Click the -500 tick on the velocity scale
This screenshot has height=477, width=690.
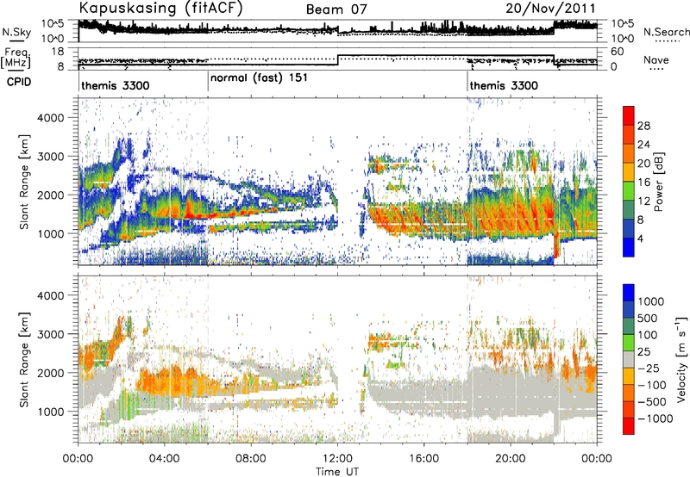point(652,402)
